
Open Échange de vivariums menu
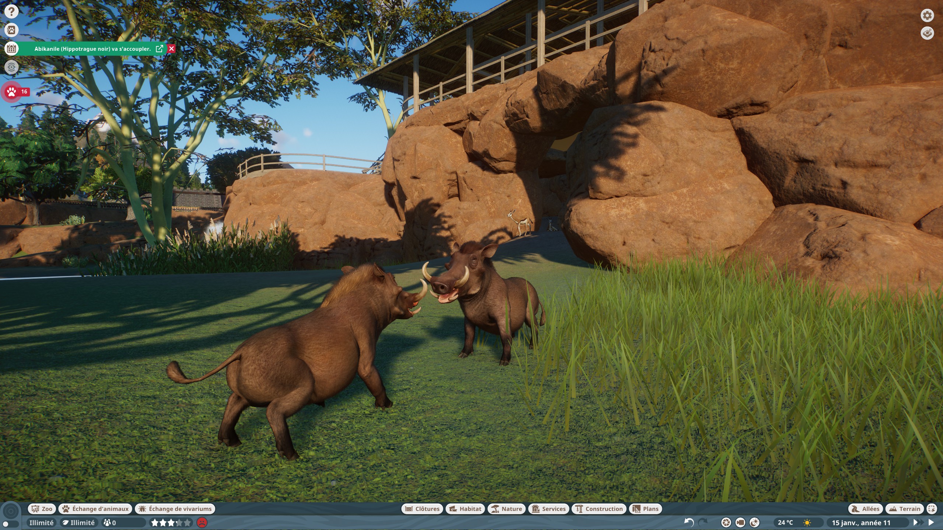pyautogui.click(x=175, y=509)
